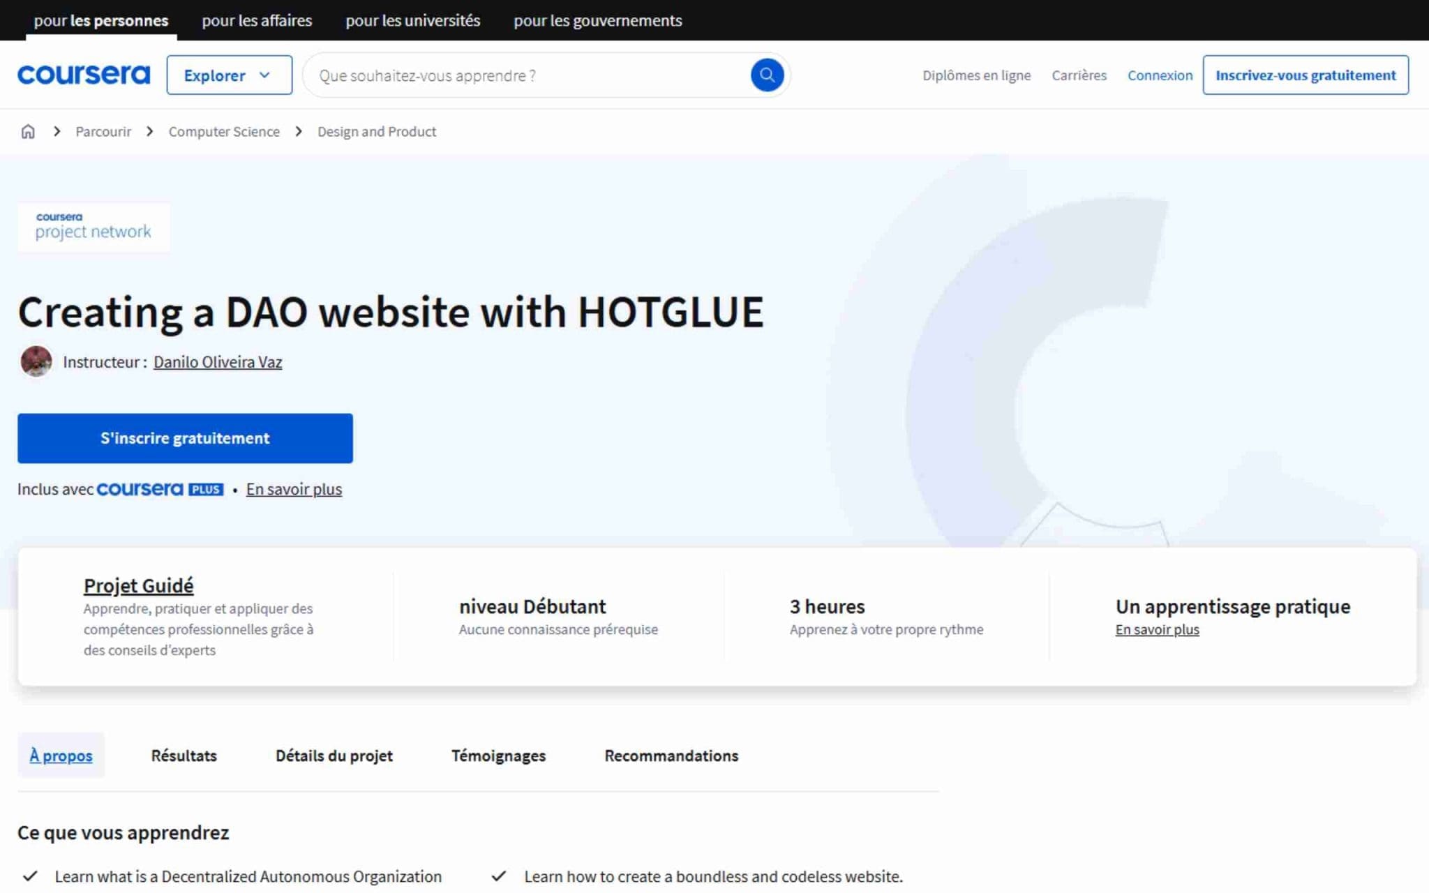Viewport: 1429px width, 893px height.
Task: Select the Détails du projet tab
Action: tap(334, 756)
